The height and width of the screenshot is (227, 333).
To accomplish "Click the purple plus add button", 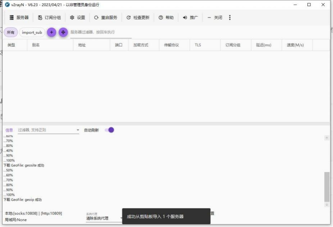I will (51, 32).
